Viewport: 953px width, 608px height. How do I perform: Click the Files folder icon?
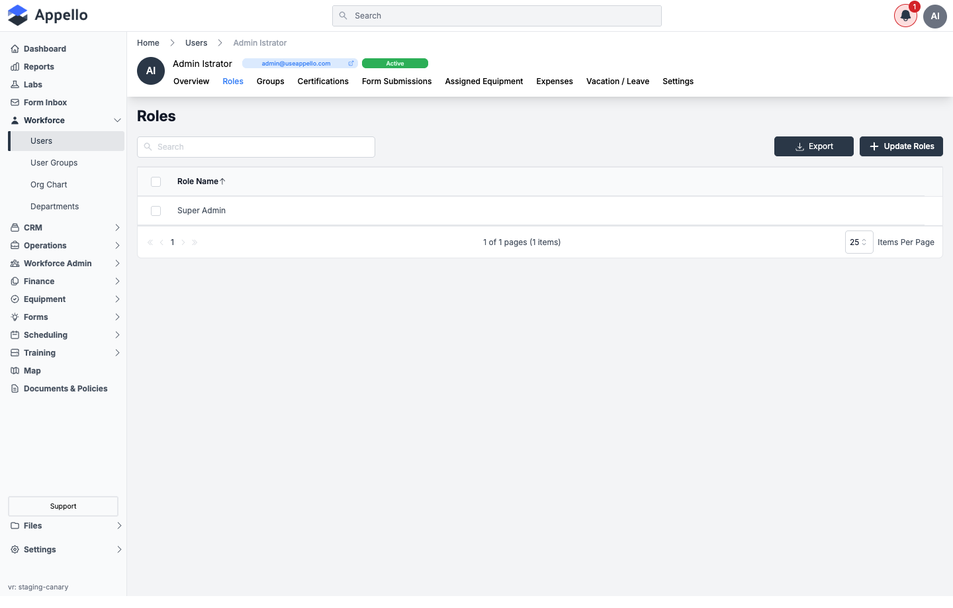(x=15, y=526)
